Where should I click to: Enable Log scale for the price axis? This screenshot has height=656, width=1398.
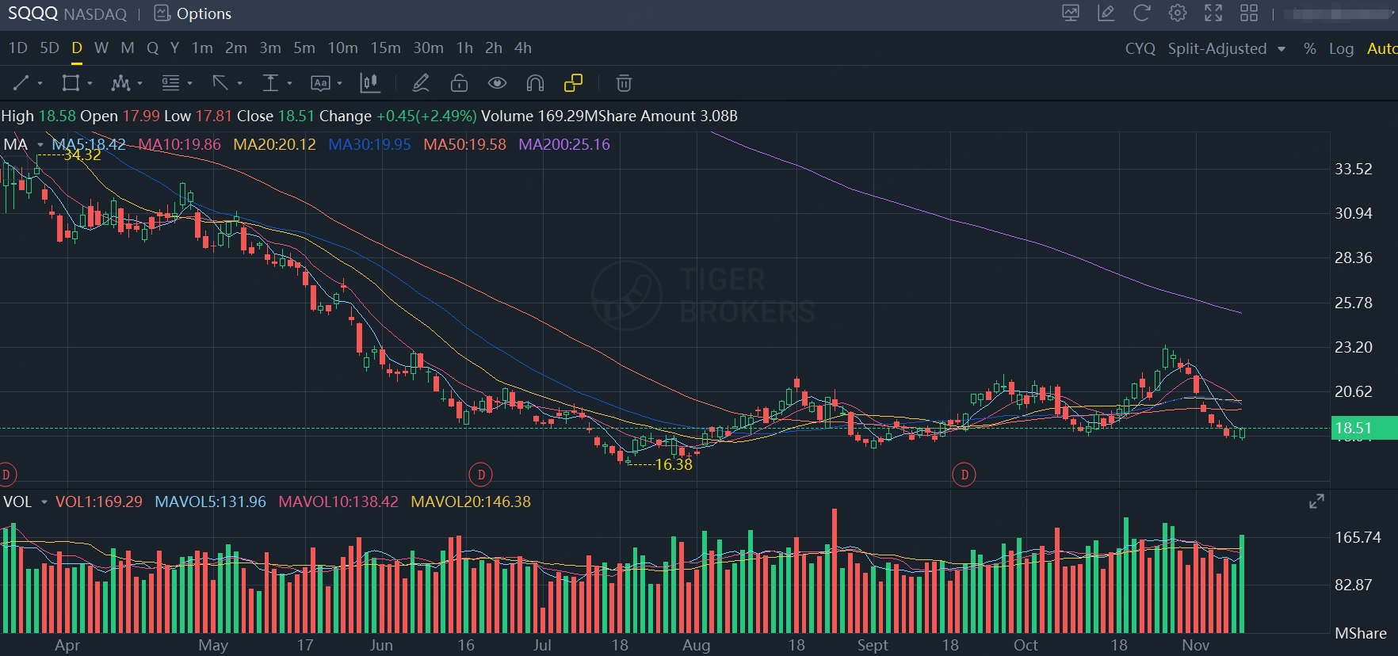pos(1341,49)
